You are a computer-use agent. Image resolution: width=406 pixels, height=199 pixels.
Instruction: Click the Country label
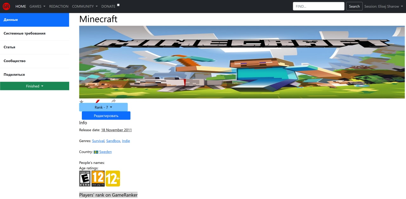point(86,152)
